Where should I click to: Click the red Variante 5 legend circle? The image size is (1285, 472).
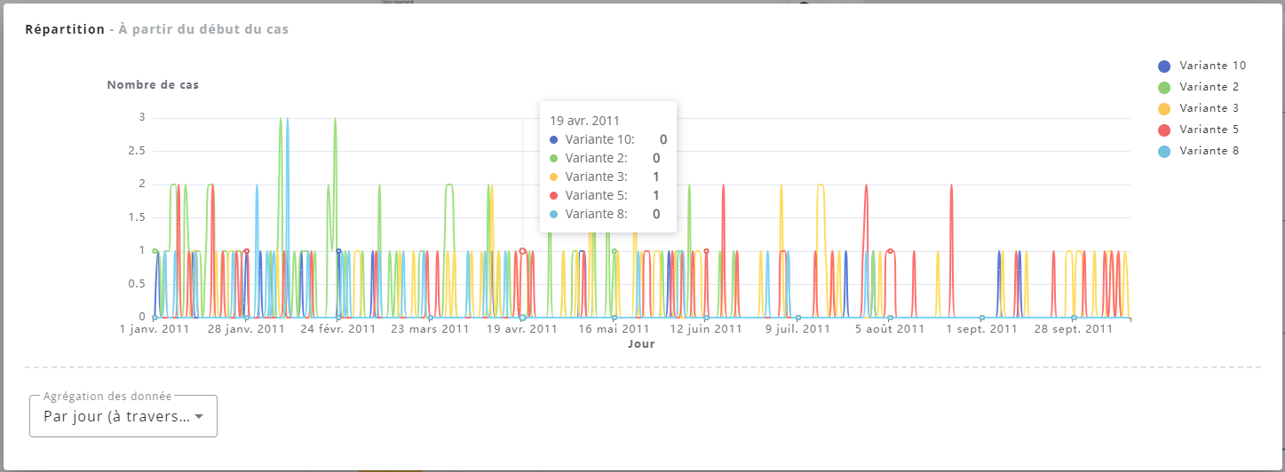1164,130
